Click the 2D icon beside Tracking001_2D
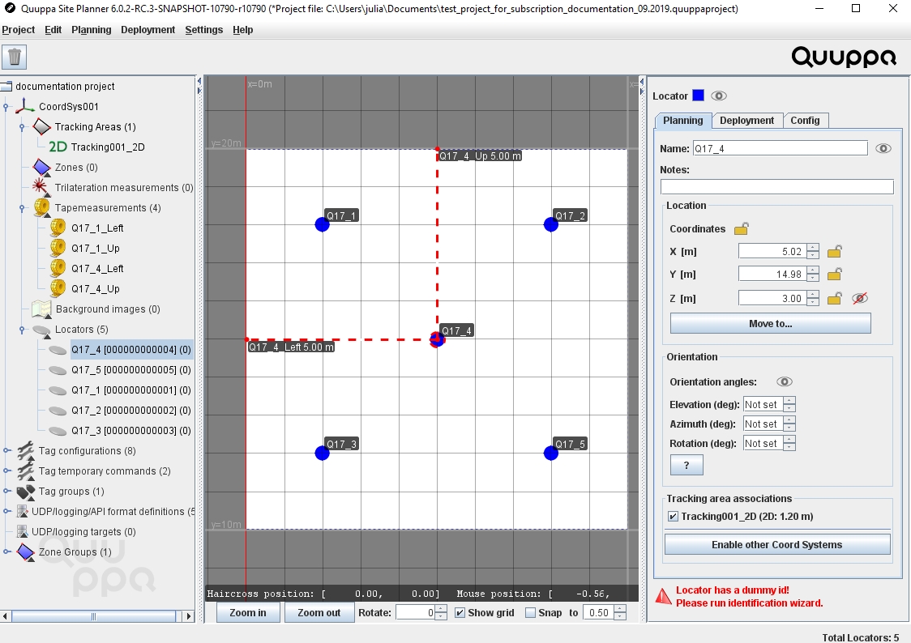Viewport: 911px width, 643px height. pos(58,147)
